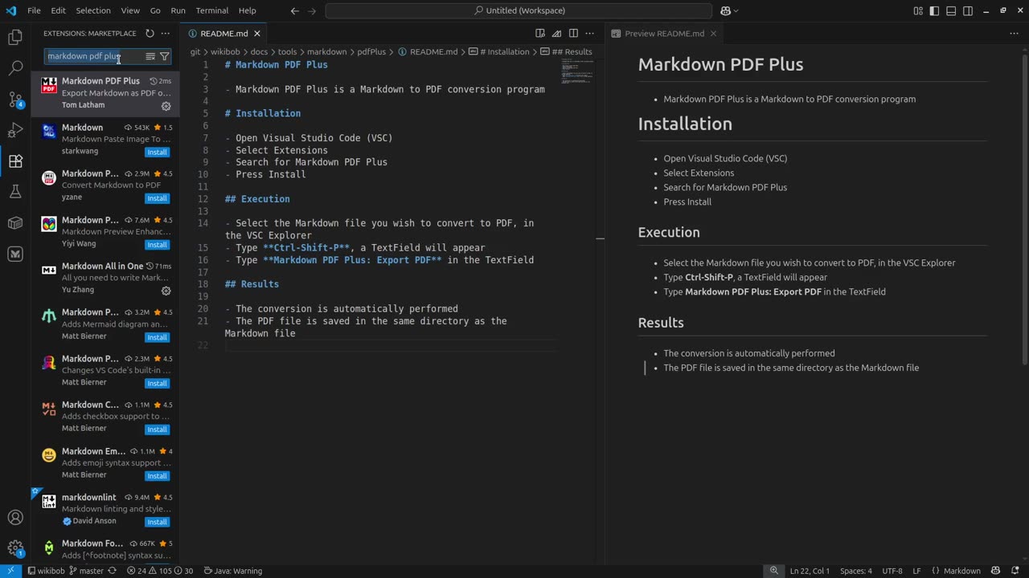Open the tools breadcrumb segment
The image size is (1029, 578).
(x=287, y=51)
